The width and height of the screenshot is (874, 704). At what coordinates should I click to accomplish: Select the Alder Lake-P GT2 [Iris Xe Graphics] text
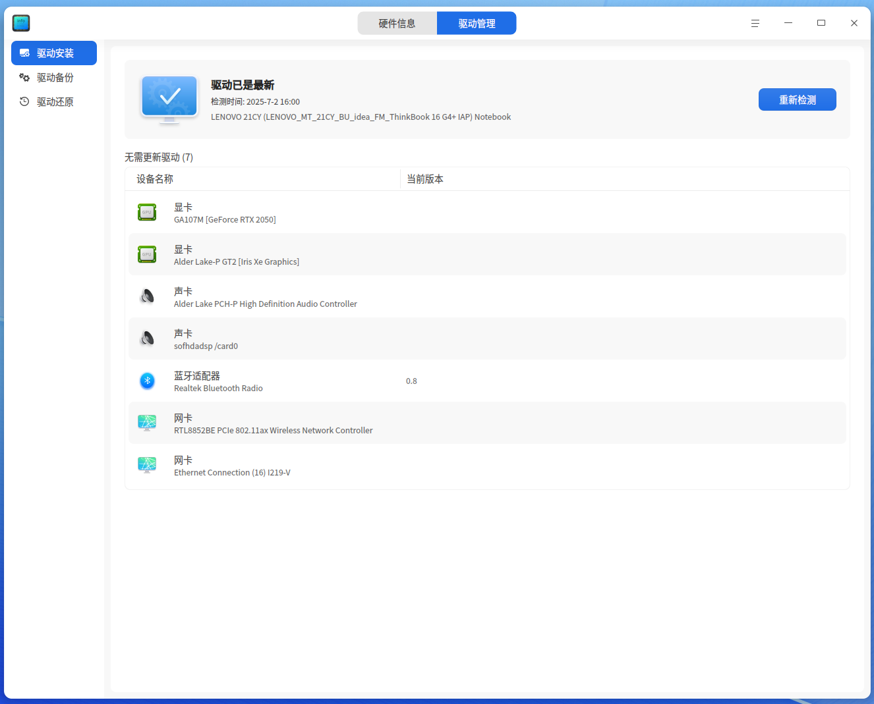(x=237, y=262)
